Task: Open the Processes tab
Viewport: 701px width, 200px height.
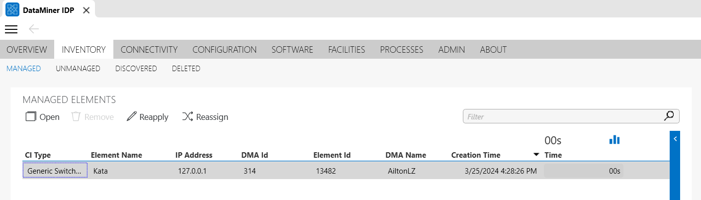Action: point(402,49)
